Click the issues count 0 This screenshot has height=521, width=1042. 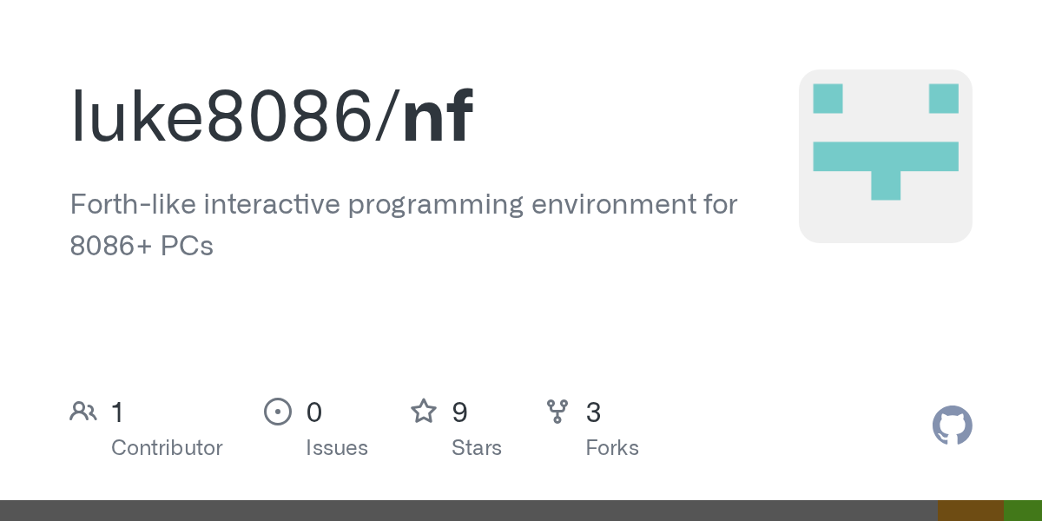point(314,412)
